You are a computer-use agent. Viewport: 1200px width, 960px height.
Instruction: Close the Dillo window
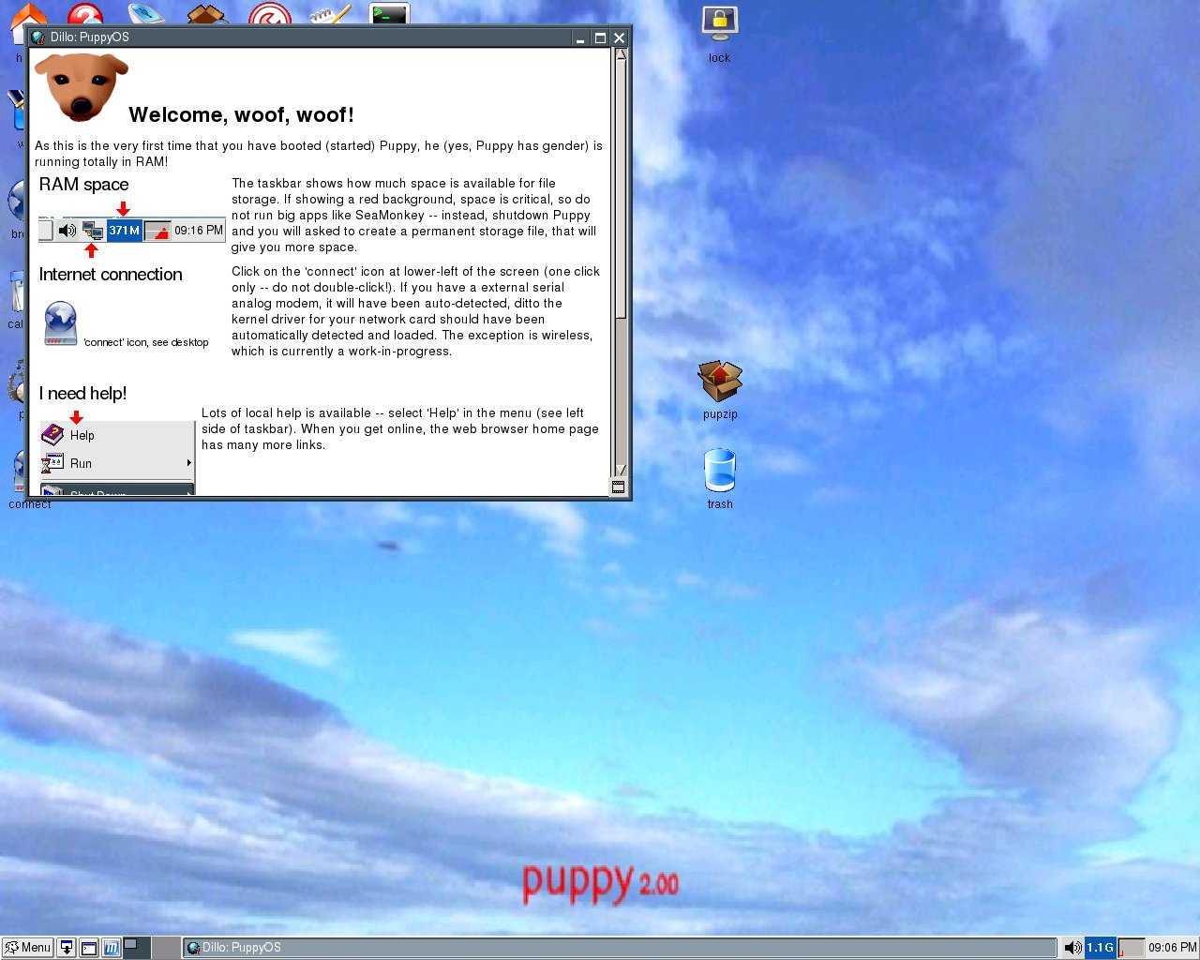619,37
